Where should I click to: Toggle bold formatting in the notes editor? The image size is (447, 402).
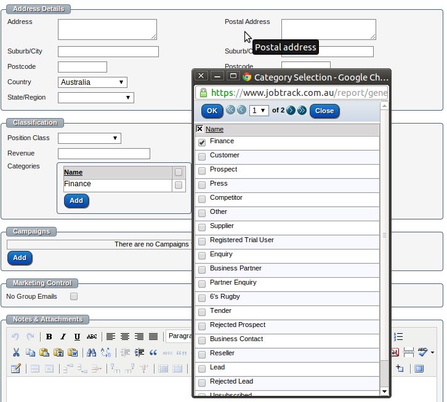click(x=49, y=337)
